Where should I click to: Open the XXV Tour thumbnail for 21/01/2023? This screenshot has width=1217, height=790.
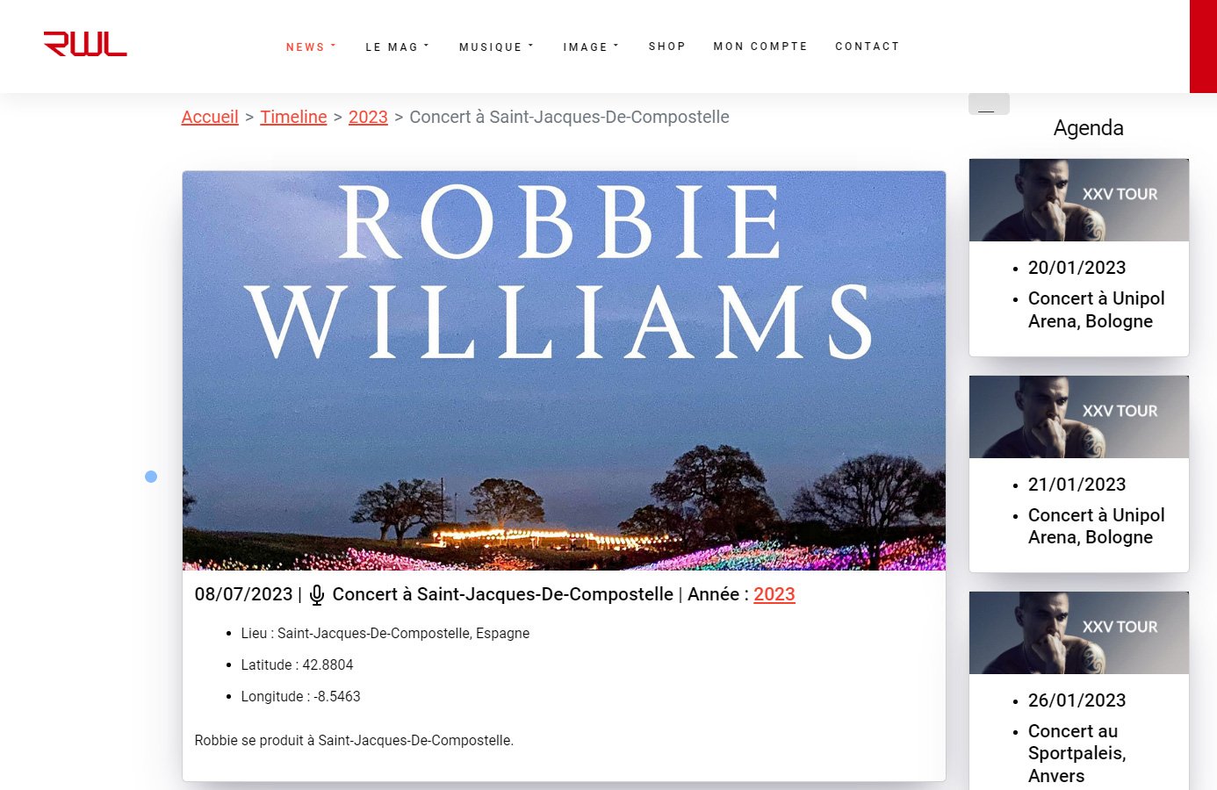pyautogui.click(x=1079, y=417)
